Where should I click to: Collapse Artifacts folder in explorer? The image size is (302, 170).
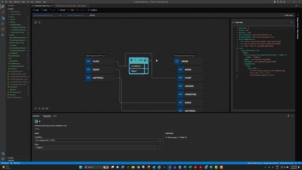pos(12,22)
